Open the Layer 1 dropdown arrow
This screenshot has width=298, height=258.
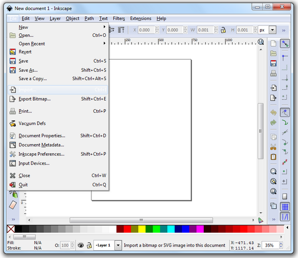(118, 245)
